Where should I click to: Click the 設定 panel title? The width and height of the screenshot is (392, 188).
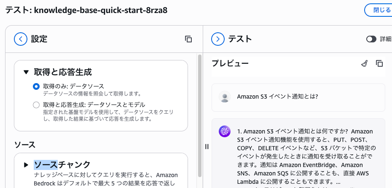[39, 39]
